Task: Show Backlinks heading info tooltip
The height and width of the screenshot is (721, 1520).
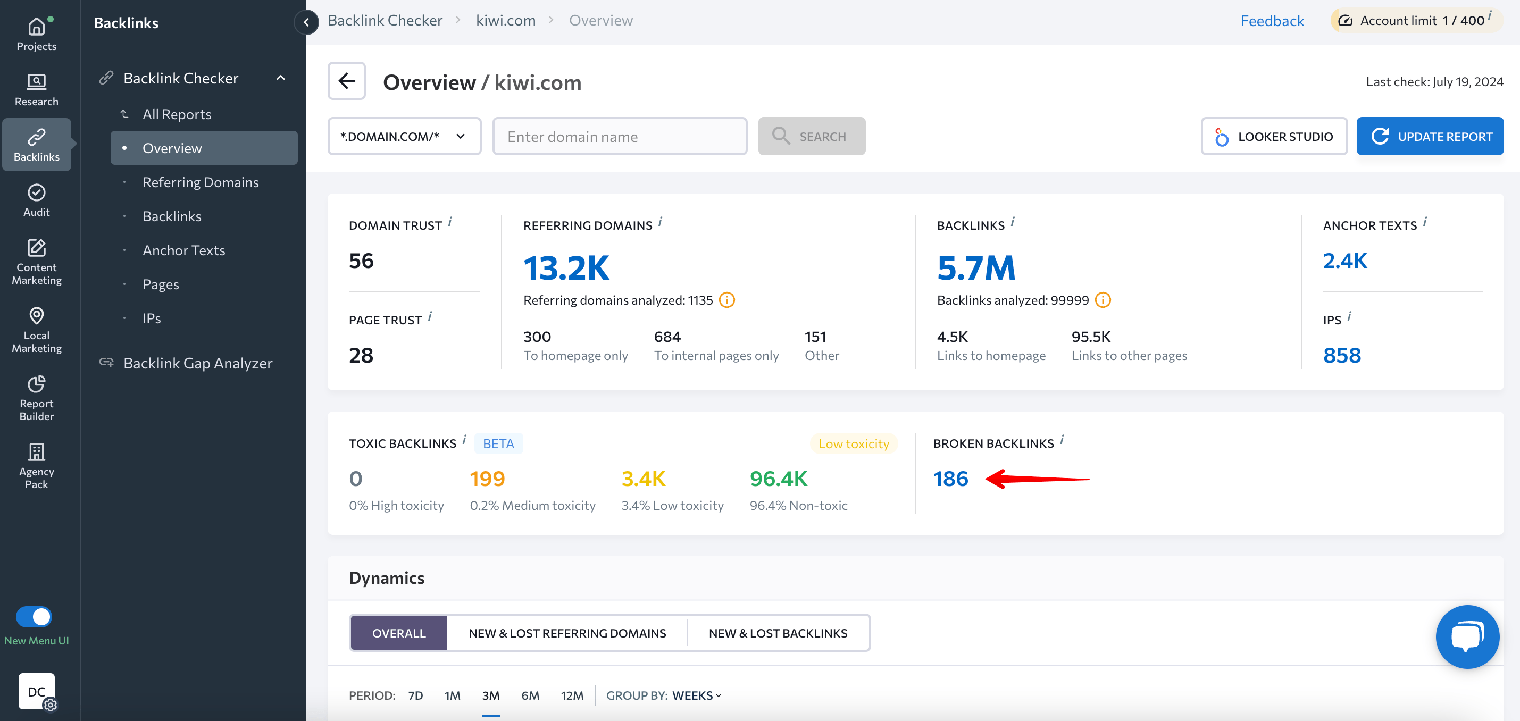Action: pos(1013,221)
